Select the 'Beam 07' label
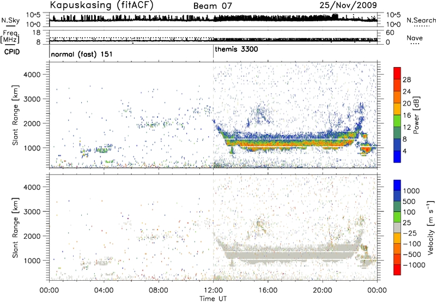Viewport: 436px width, 302px height. tap(213, 6)
